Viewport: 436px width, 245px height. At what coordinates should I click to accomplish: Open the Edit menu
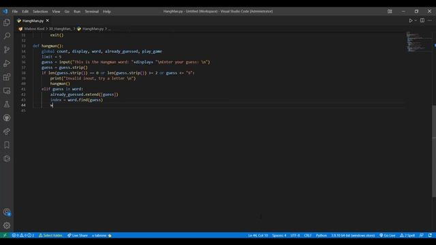(25, 12)
